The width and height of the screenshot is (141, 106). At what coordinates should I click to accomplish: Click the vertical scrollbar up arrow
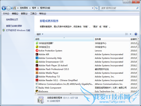pyautogui.click(x=138, y=39)
